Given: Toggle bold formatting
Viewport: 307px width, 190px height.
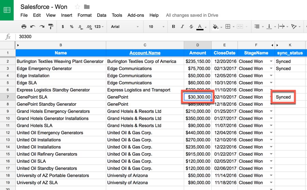Looking at the screenshot, I should tap(174, 27).
